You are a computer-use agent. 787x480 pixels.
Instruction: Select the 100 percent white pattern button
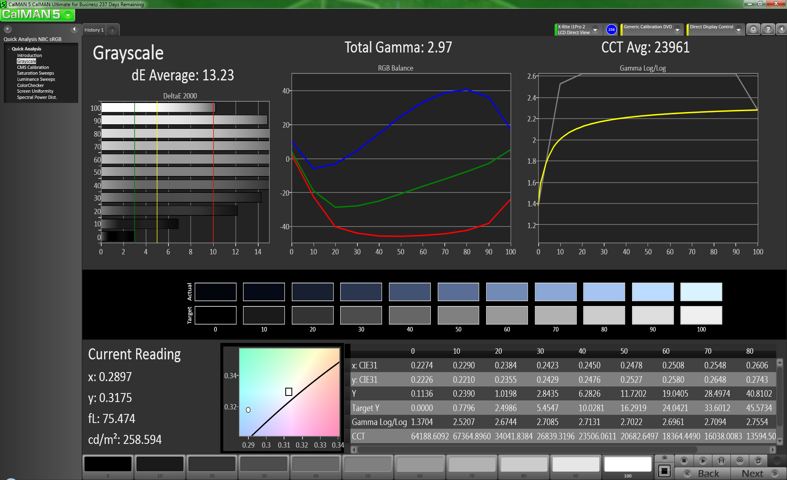(628, 467)
